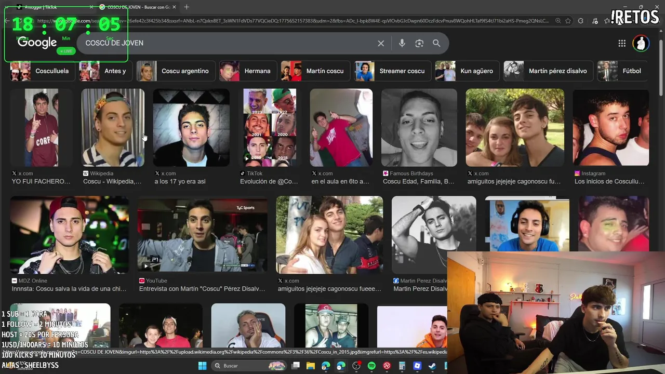Open the TikTok Evolución collage thumbnail
Screen dimensions: 665x374
(x=270, y=128)
